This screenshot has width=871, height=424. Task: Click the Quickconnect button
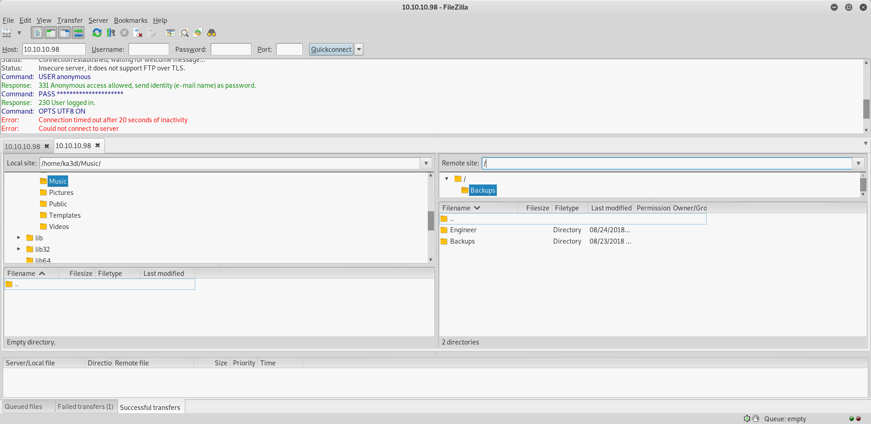331,49
